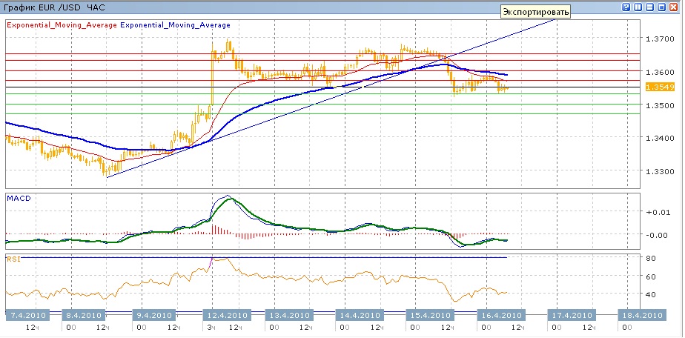685x338 pixels.
Task: Click the RSI indicator panel label
Action: pyautogui.click(x=13, y=259)
